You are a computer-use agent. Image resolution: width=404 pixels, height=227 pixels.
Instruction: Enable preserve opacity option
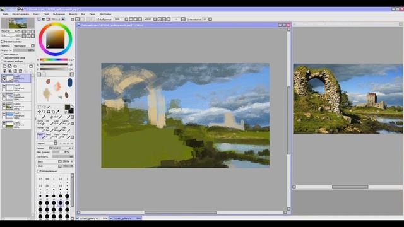click(x=2, y=55)
